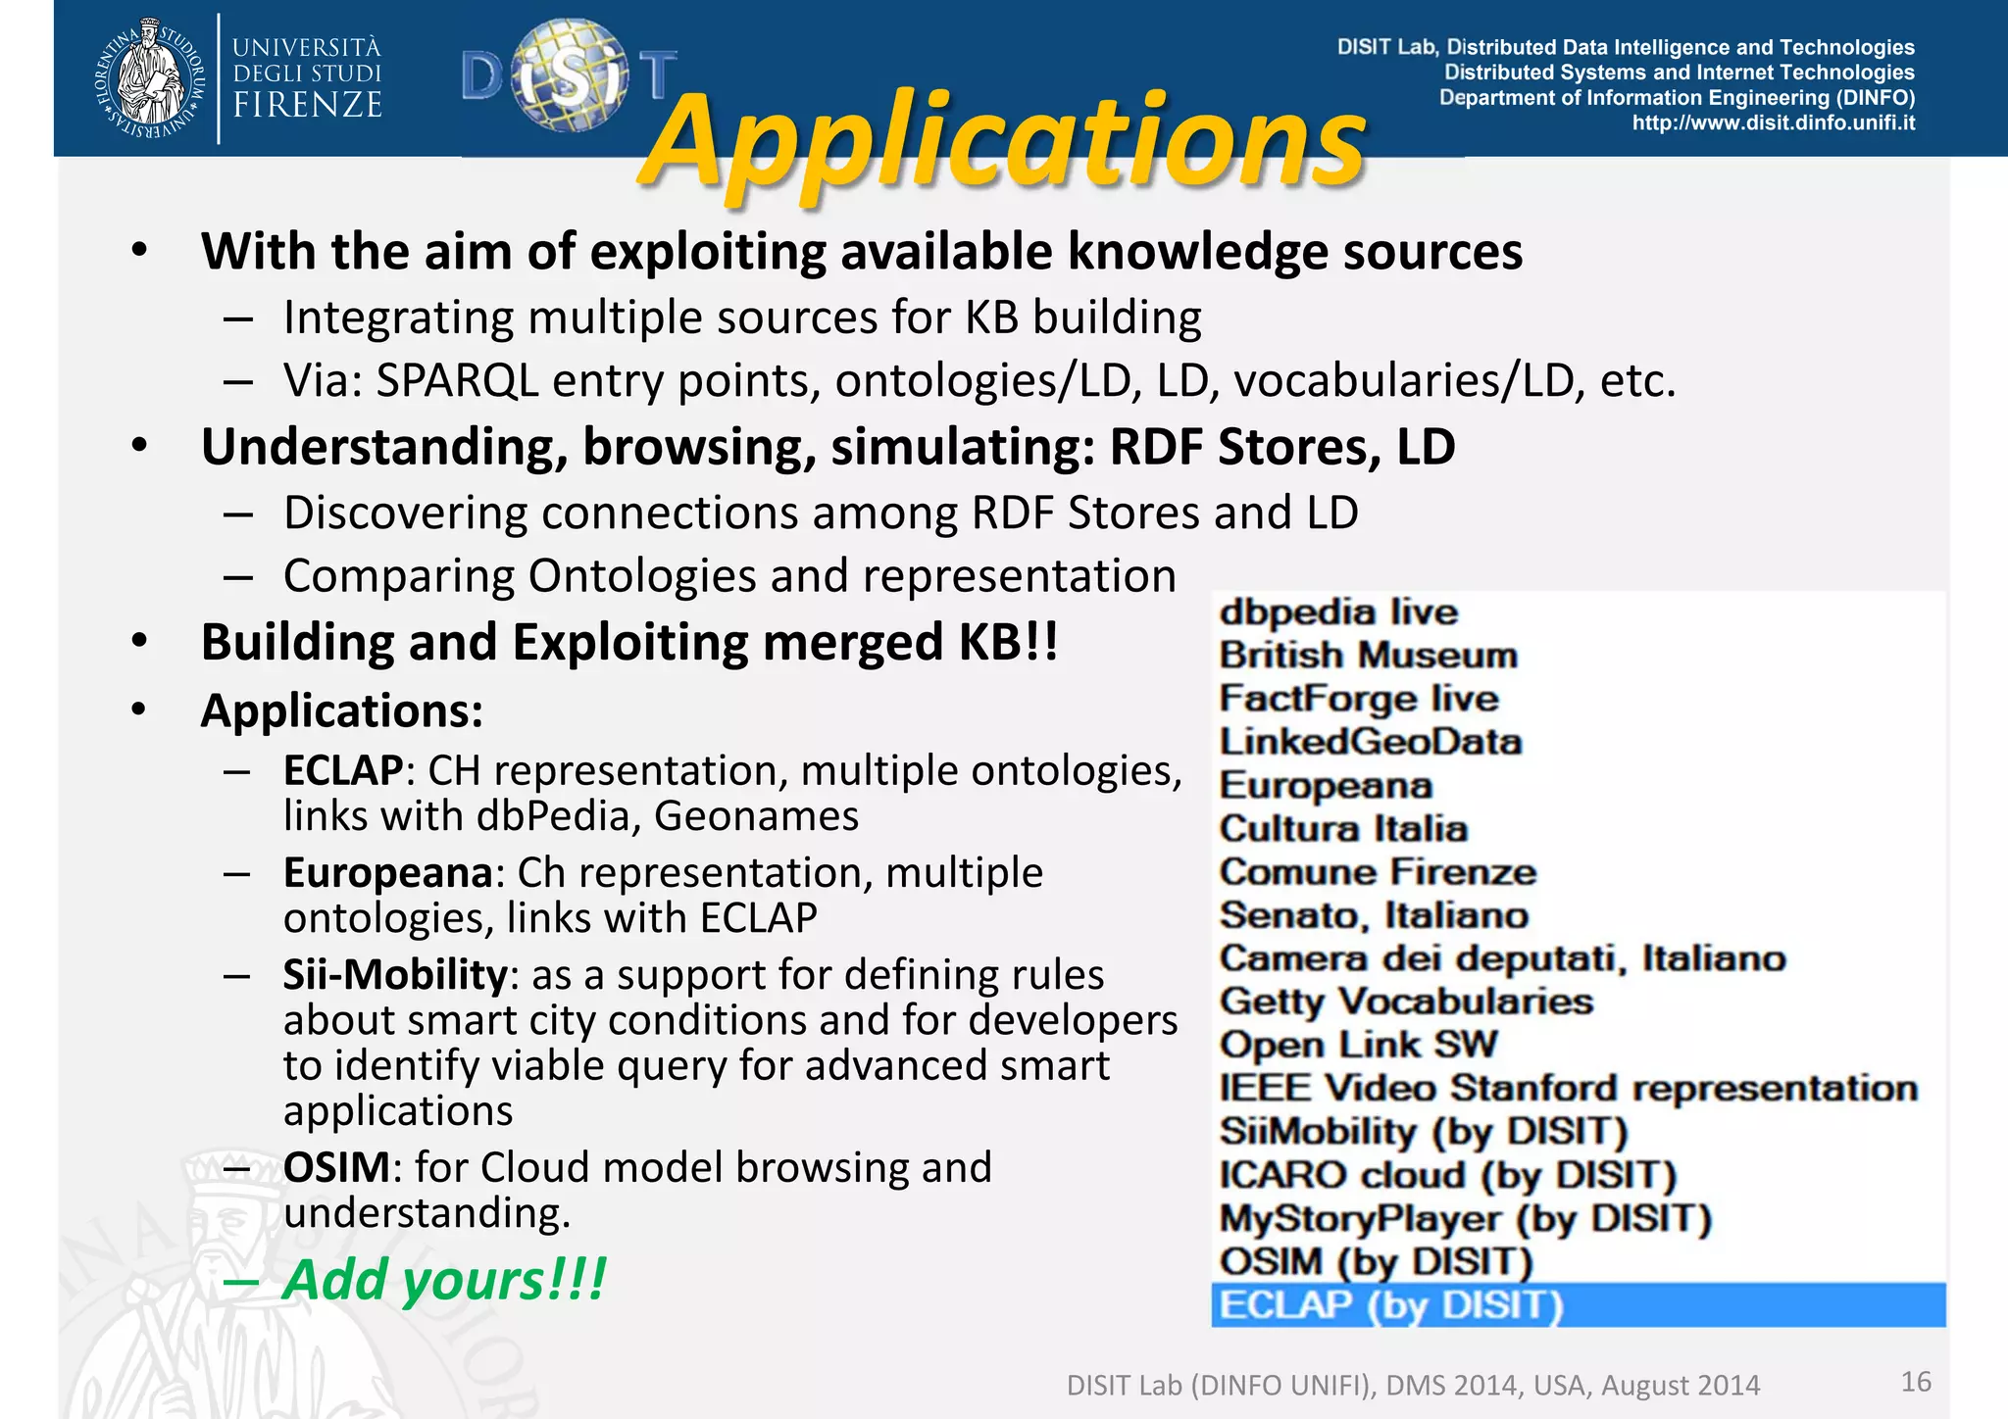Click 'Integrating multiple sources for KB building'
This screenshot has height=1419, width=2008.
point(742,318)
